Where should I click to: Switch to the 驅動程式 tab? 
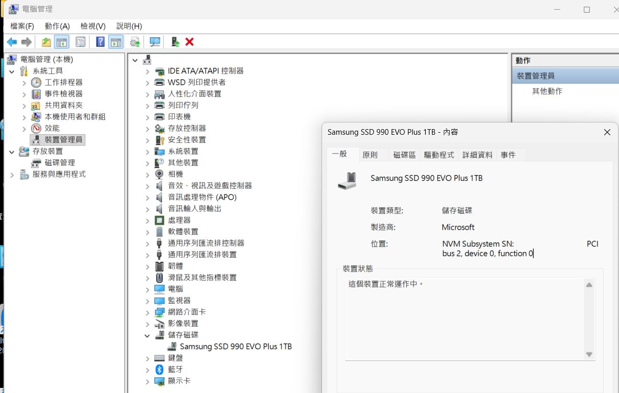(x=439, y=155)
